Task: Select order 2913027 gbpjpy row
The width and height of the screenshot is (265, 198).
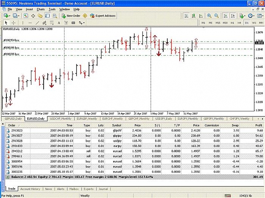Action: (134, 136)
